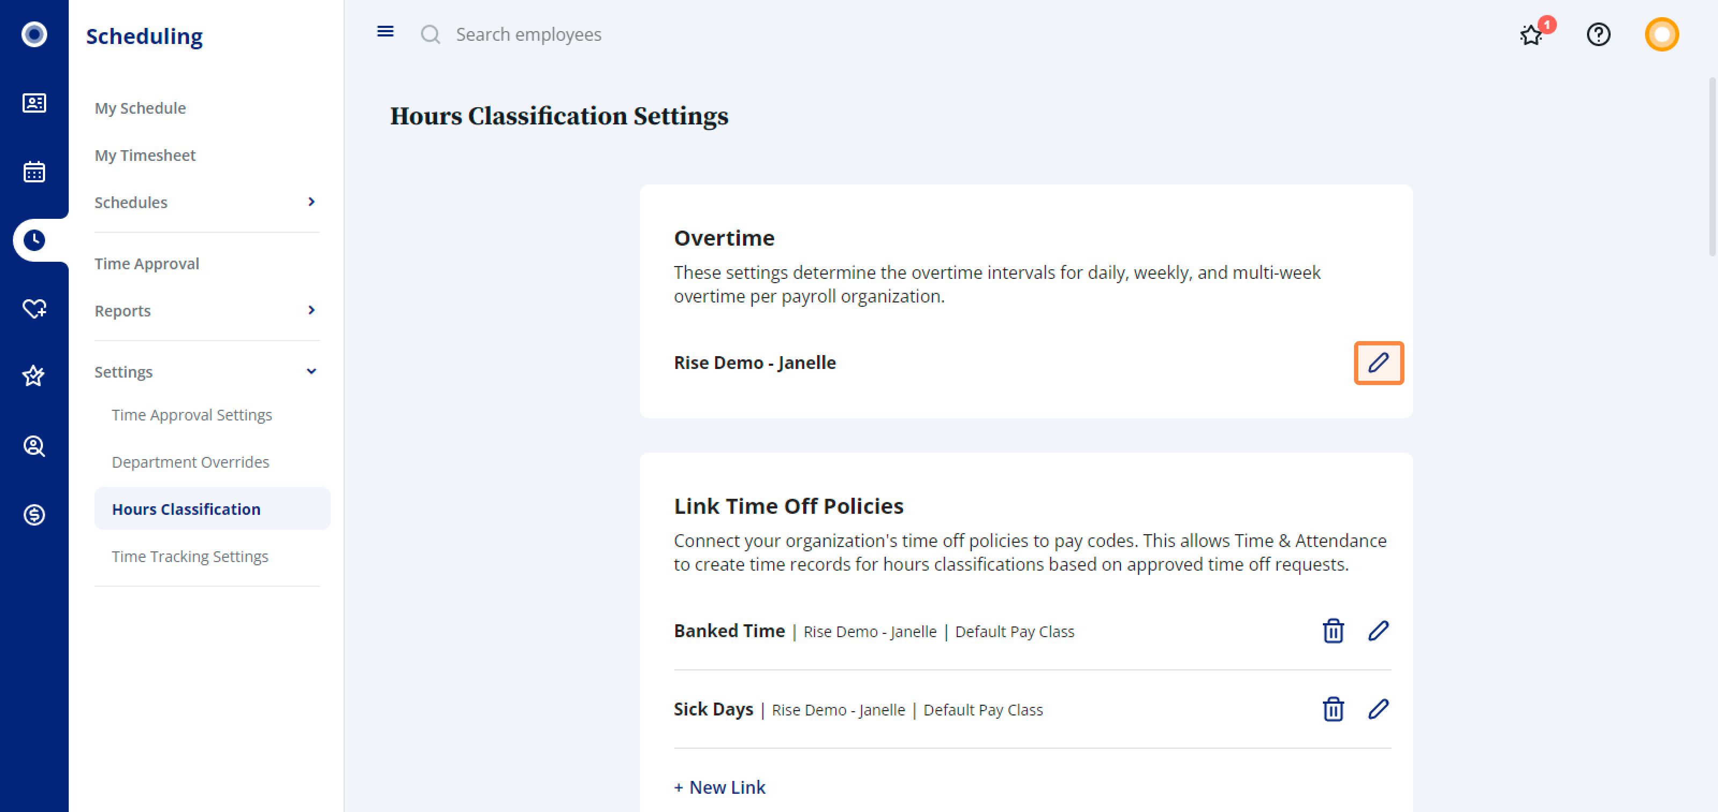The width and height of the screenshot is (1718, 812).
Task: Click the Settings menu label
Action: 123,372
